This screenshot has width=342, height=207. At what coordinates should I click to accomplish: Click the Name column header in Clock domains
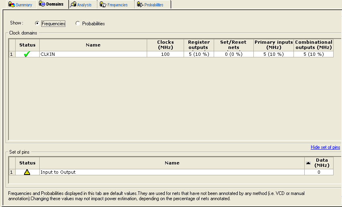click(93, 45)
